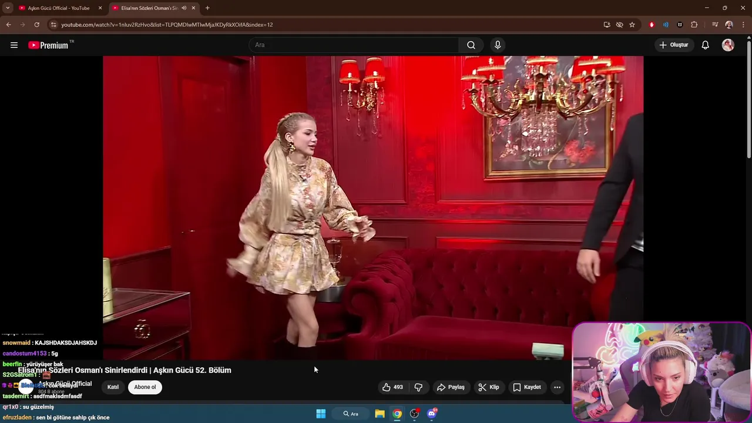The width and height of the screenshot is (752, 423).
Task: Open Google Chrome from taskbar
Action: pos(397,414)
